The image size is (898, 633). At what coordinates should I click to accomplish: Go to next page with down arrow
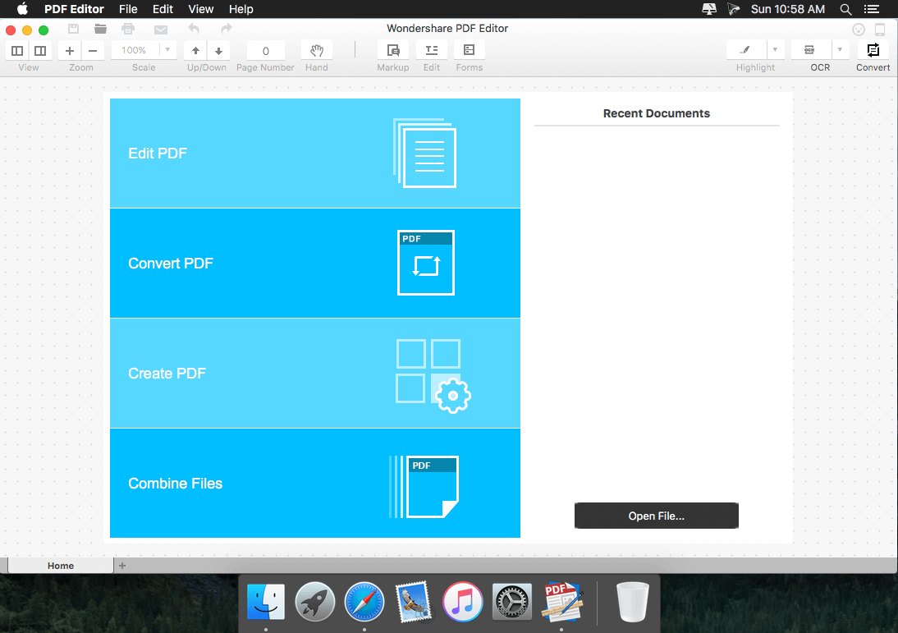click(x=219, y=50)
